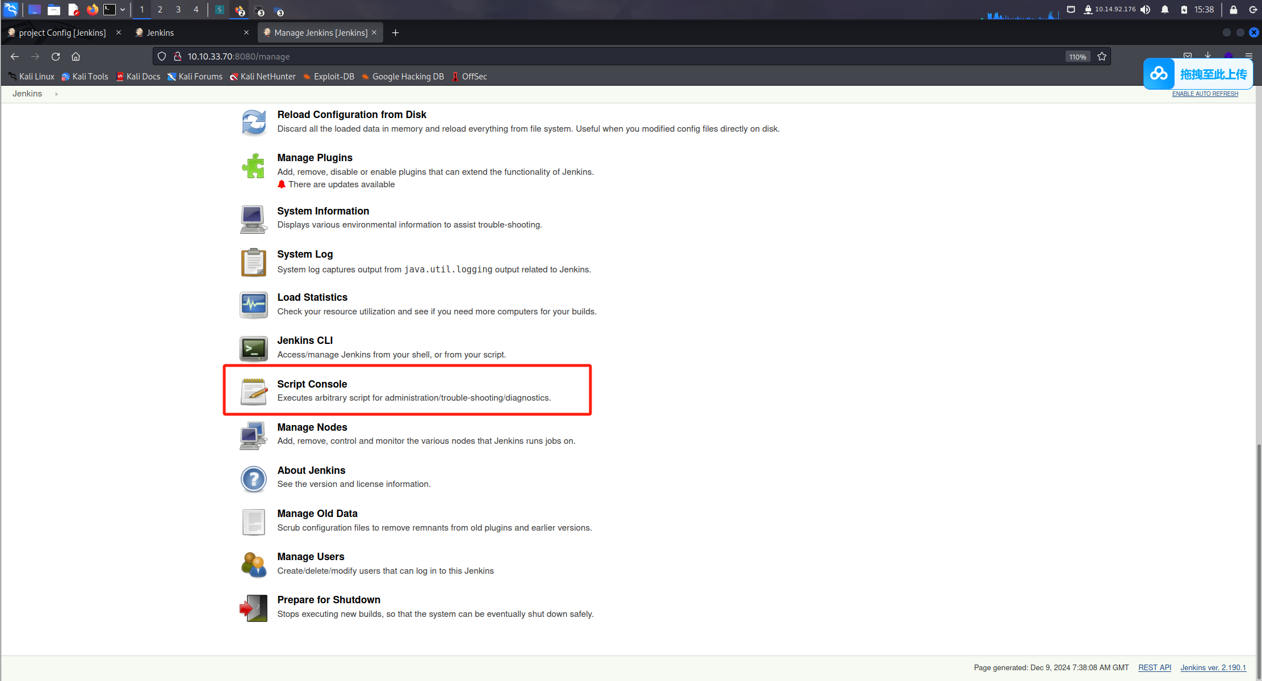Switch to the project Config [Jenkins] tab
The image size is (1262, 681).
[62, 33]
